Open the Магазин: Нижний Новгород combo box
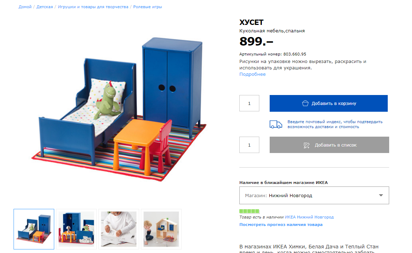The height and width of the screenshot is (253, 412). (314, 195)
